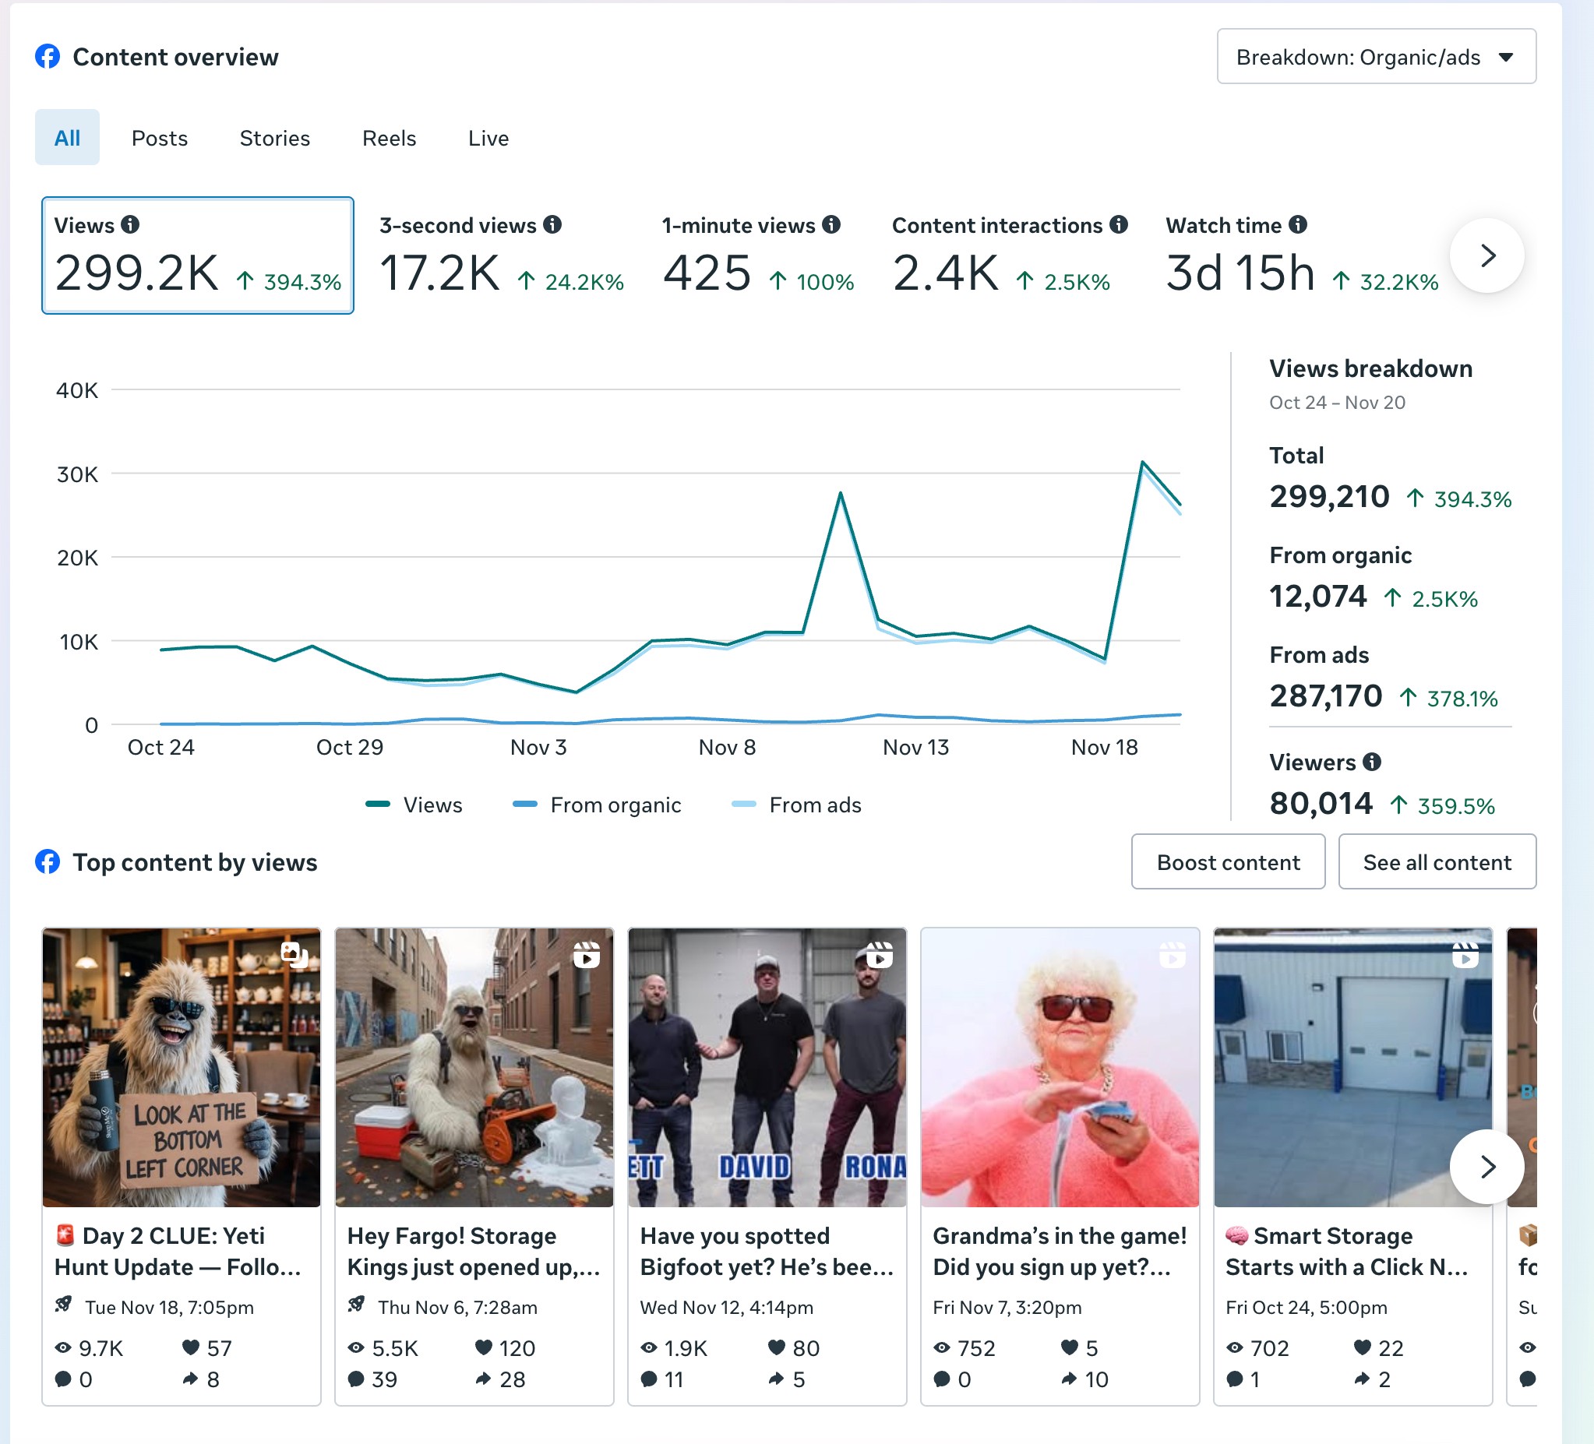
Task: Click the From ads value 287,170
Action: click(1326, 696)
